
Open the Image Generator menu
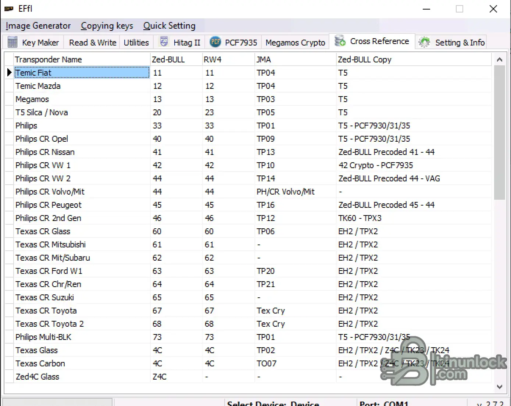38,26
